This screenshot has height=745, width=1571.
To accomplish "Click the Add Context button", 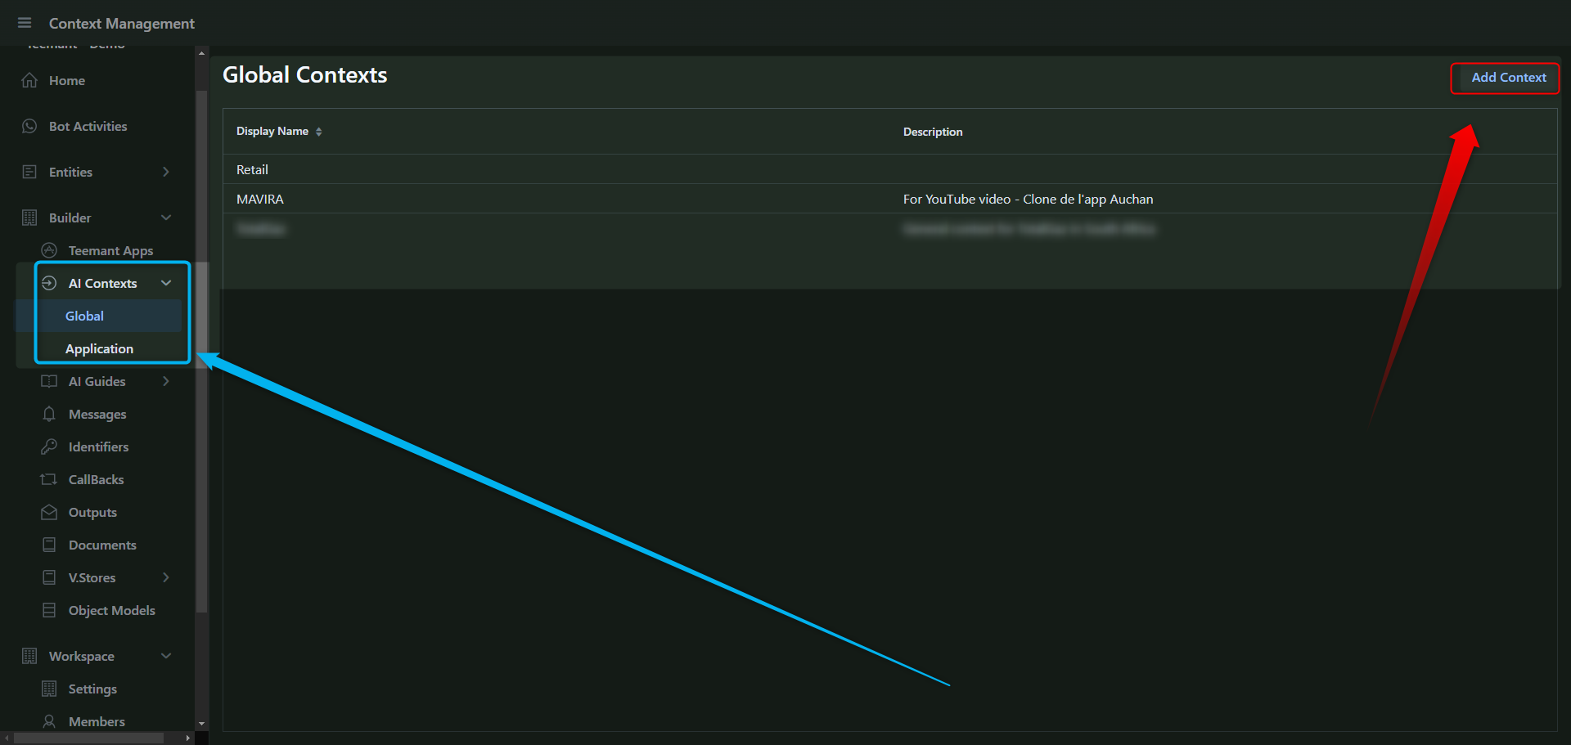I will click(x=1508, y=78).
